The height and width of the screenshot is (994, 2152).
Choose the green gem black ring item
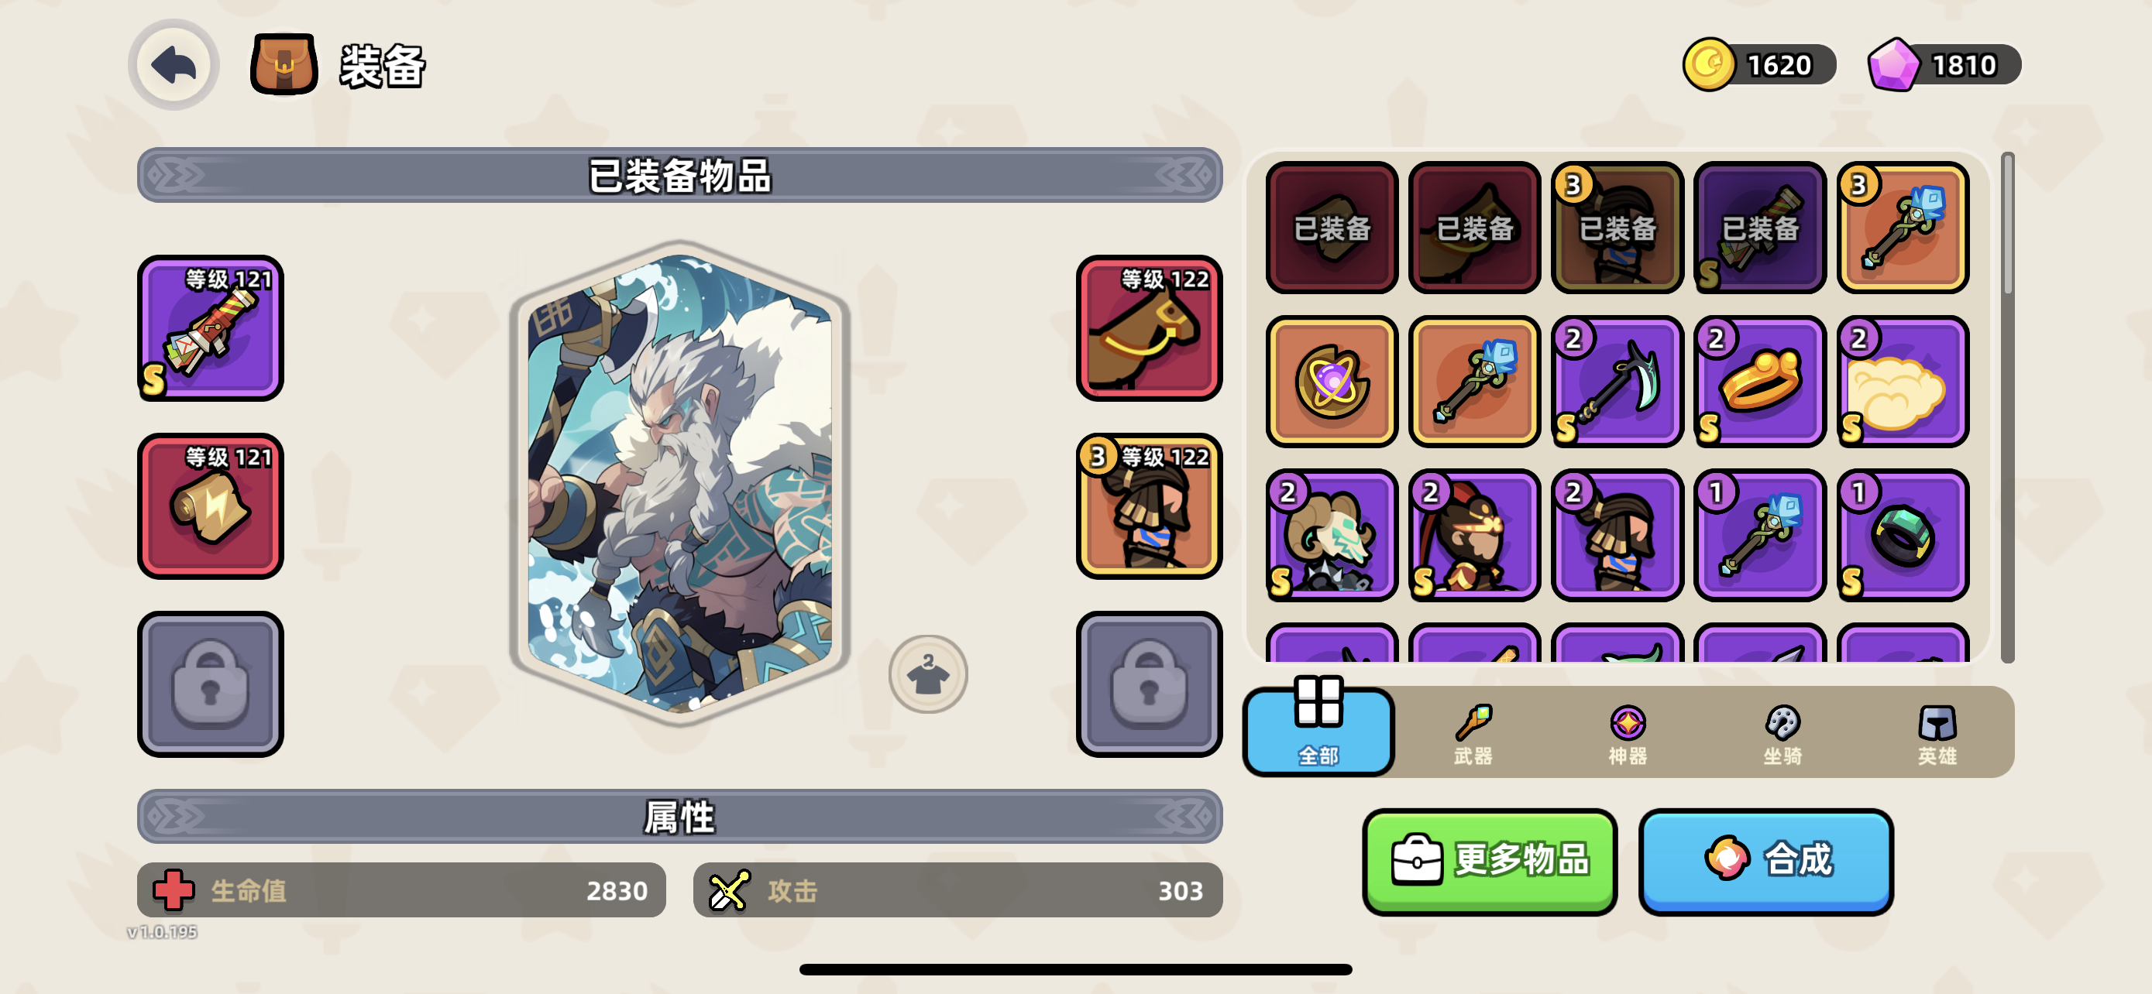click(x=1903, y=535)
